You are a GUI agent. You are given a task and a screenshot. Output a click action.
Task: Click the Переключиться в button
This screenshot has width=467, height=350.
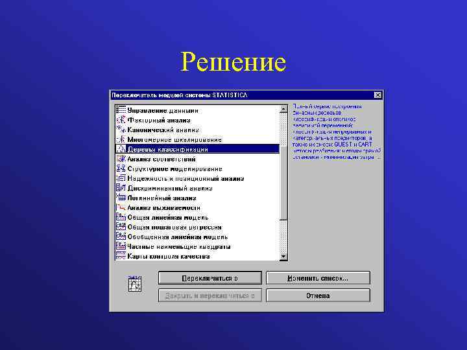210,278
